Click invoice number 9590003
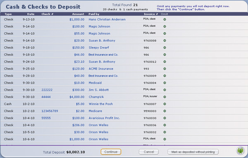This screenshot has height=158, width=248. 150,111
